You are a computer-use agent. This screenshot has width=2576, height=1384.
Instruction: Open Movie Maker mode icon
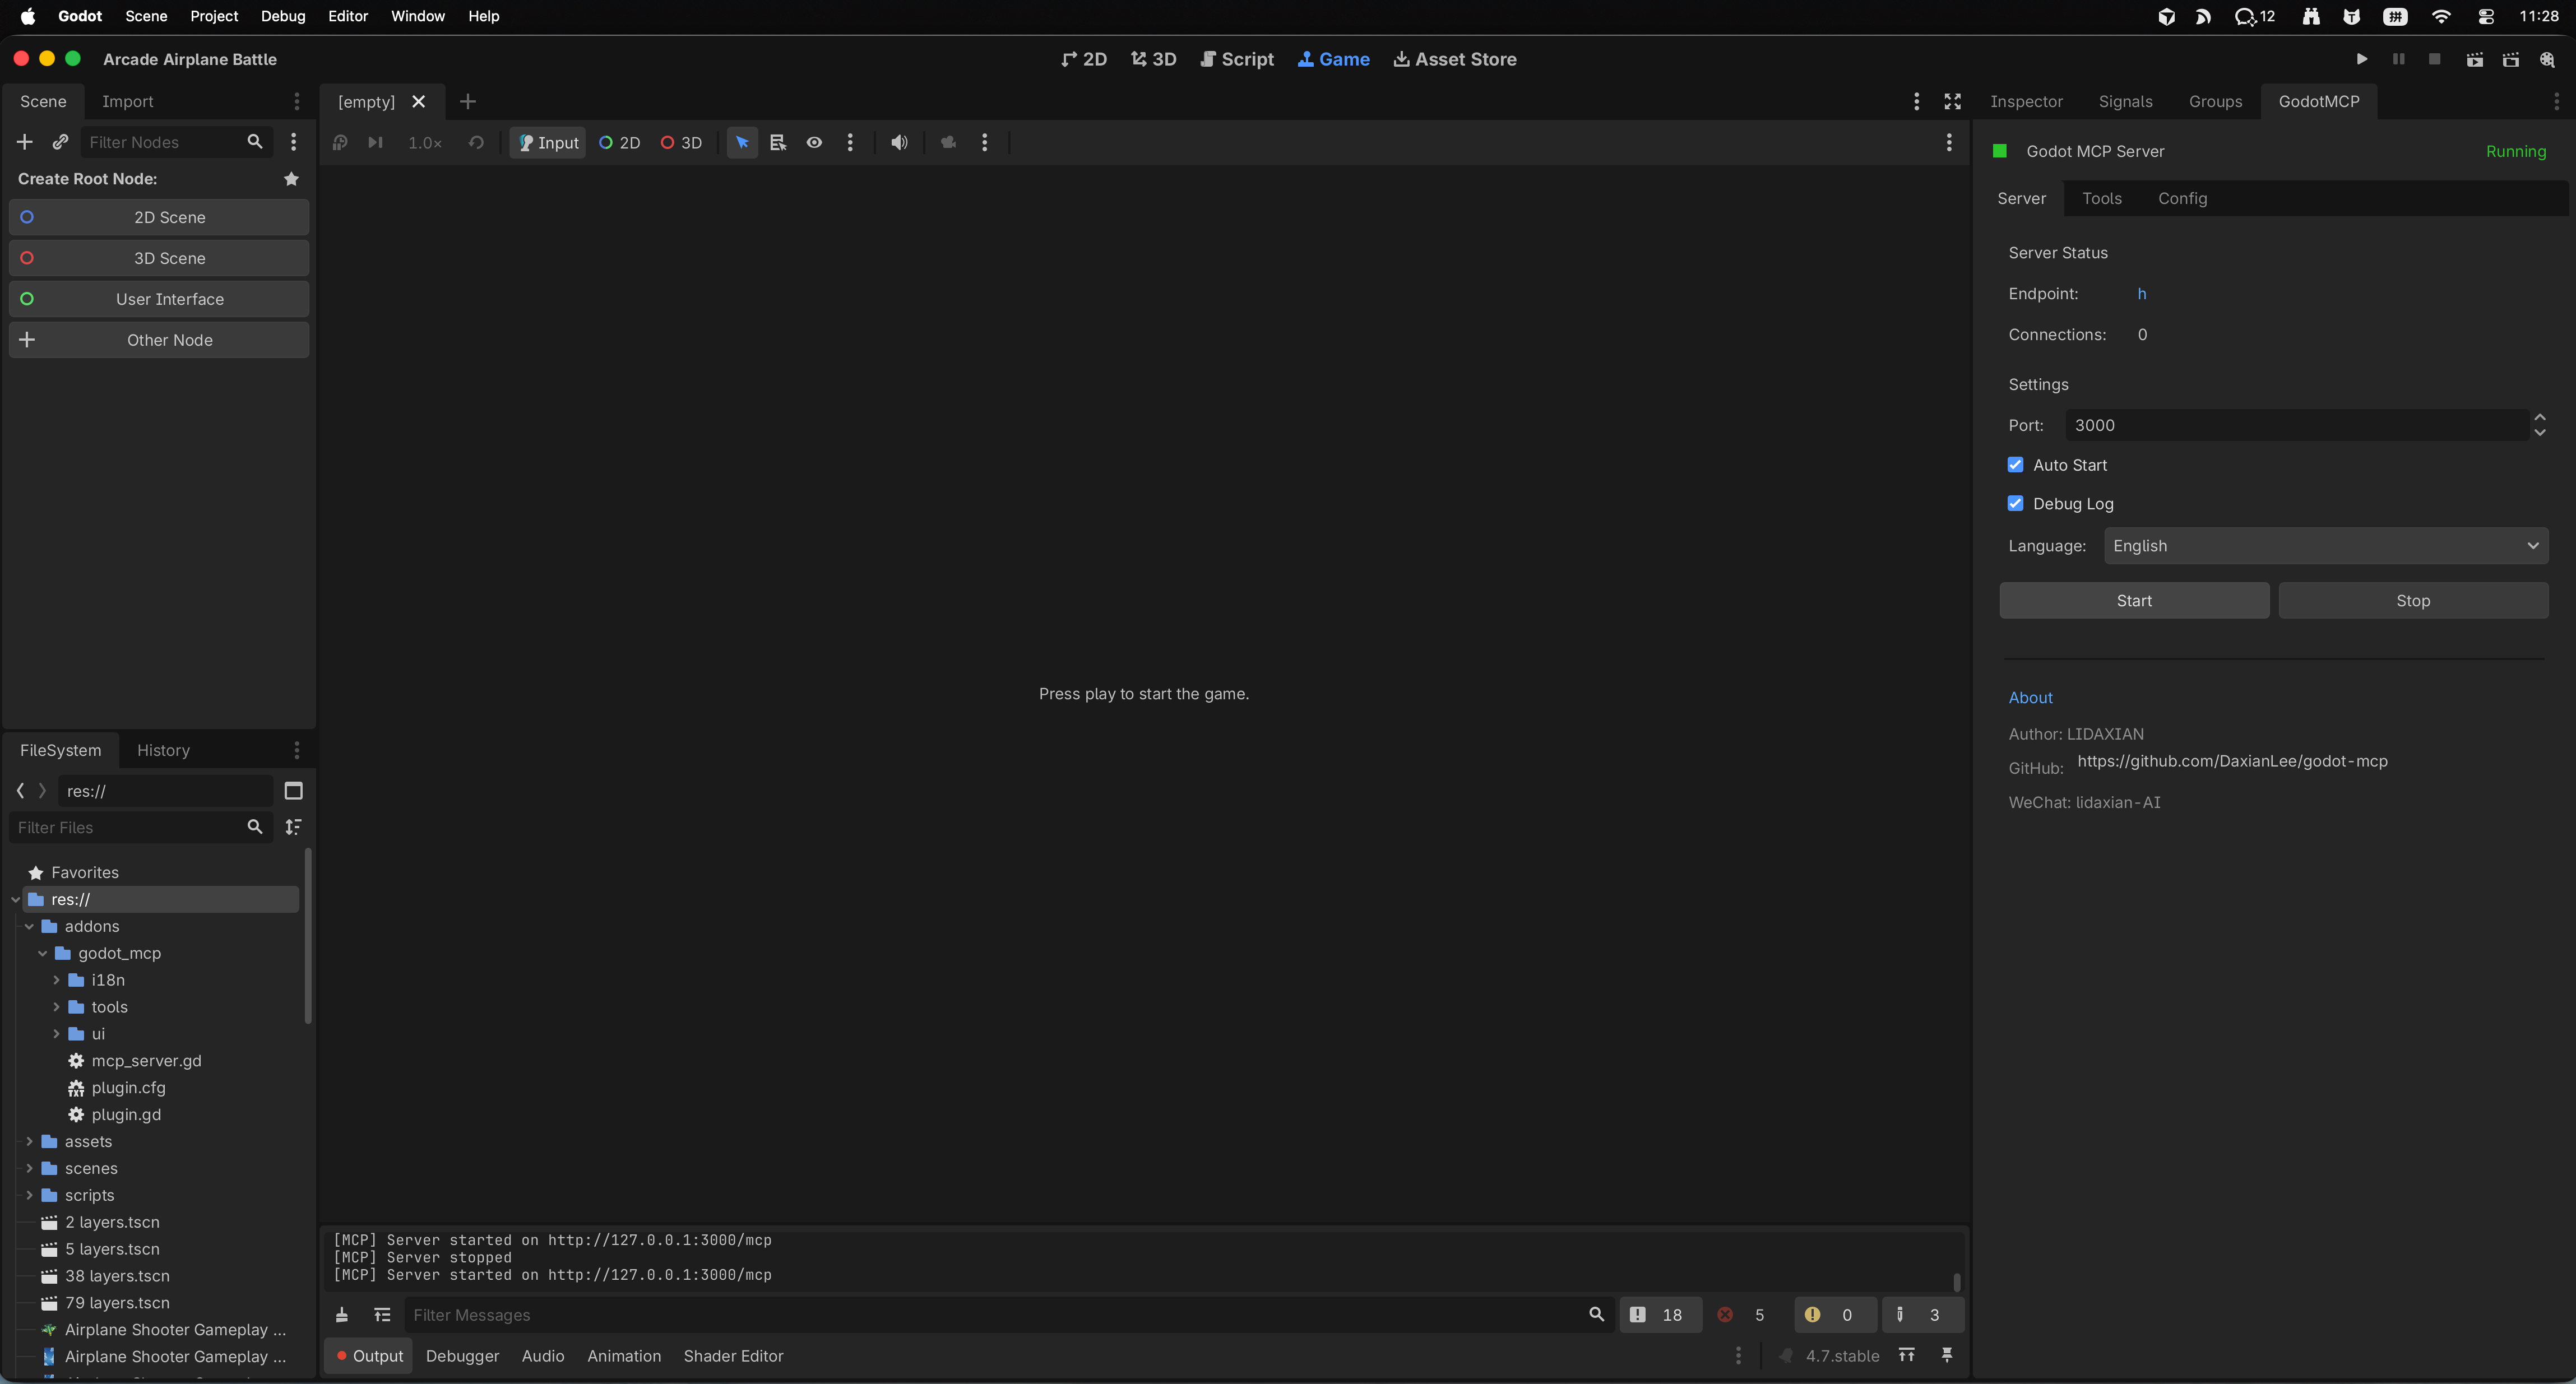2547,60
